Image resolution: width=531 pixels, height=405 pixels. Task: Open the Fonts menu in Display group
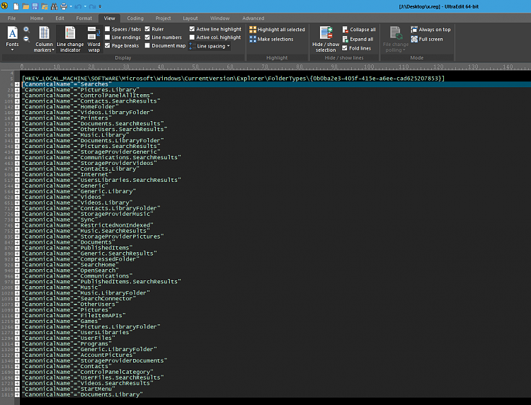(12, 39)
